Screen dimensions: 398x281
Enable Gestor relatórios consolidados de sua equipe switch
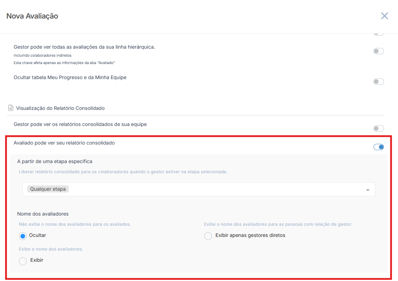point(378,128)
